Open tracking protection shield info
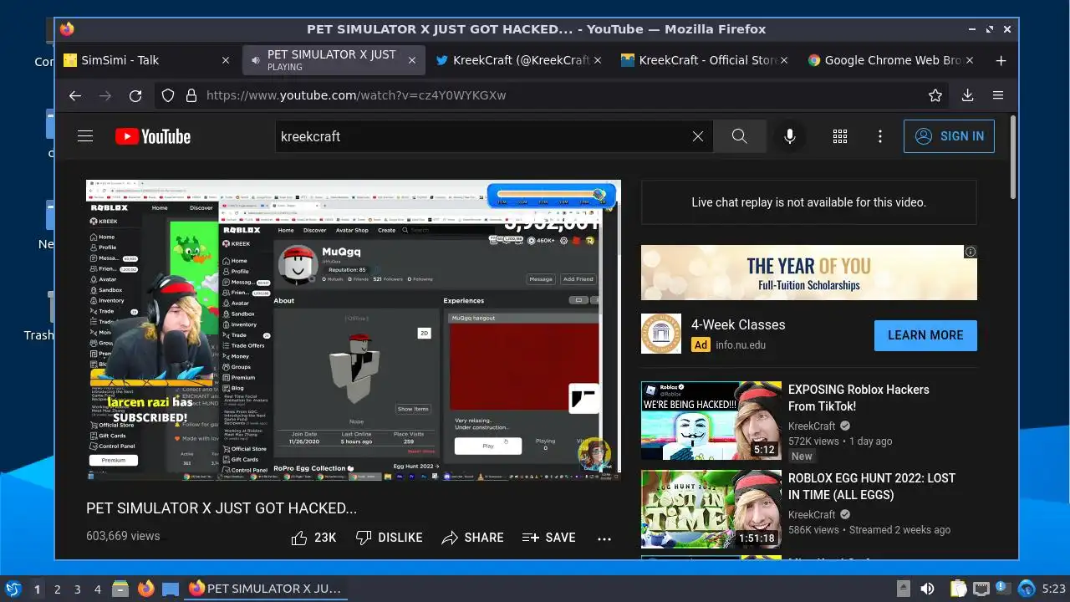 (x=168, y=95)
